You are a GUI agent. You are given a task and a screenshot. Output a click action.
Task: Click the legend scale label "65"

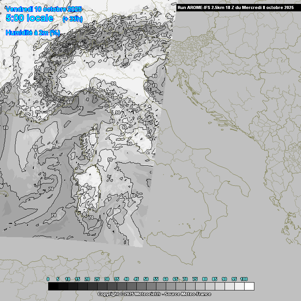pos(175,279)
